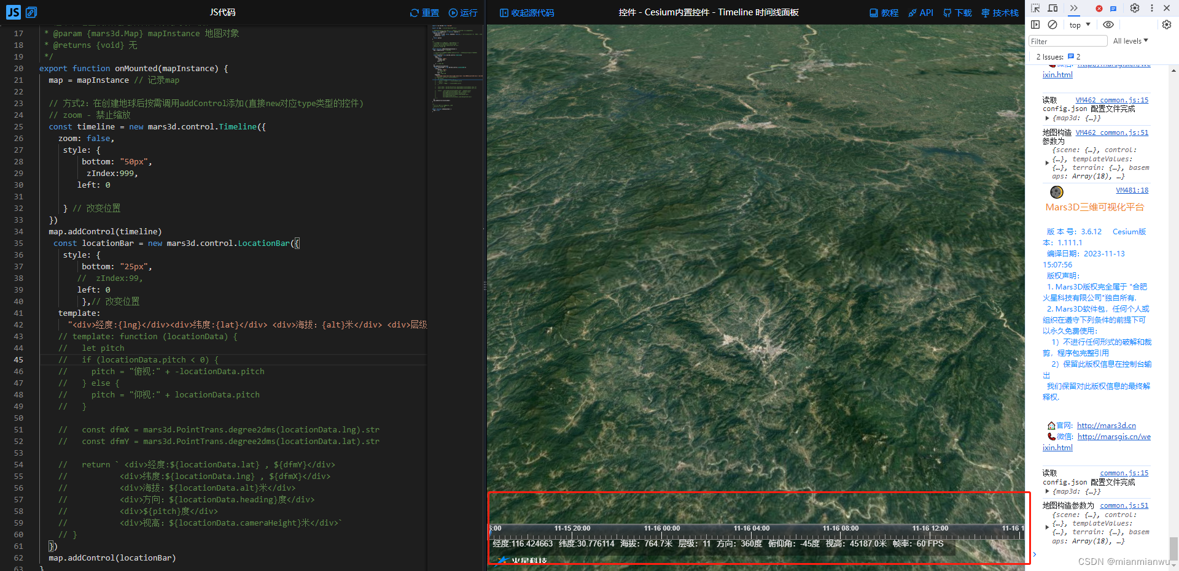Clear the console with the no-entry icon
This screenshot has width=1179, height=571.
point(1053,25)
